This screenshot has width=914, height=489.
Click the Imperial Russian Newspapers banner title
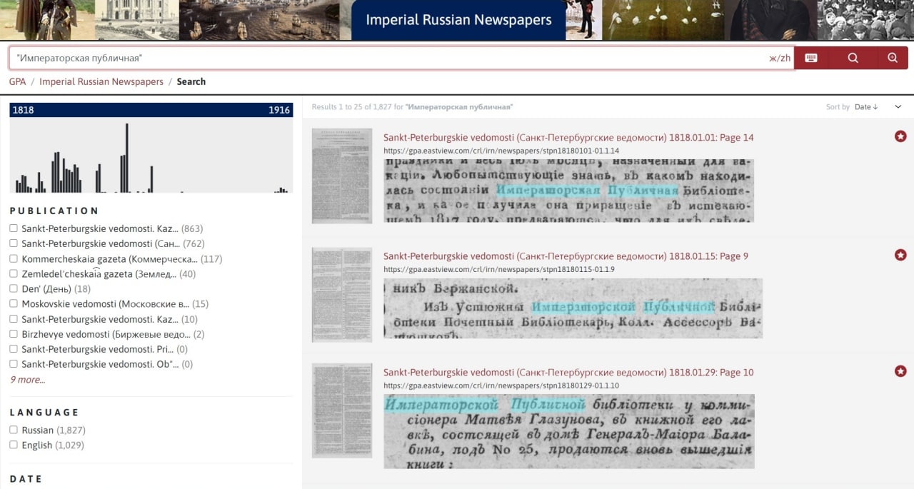pos(458,20)
